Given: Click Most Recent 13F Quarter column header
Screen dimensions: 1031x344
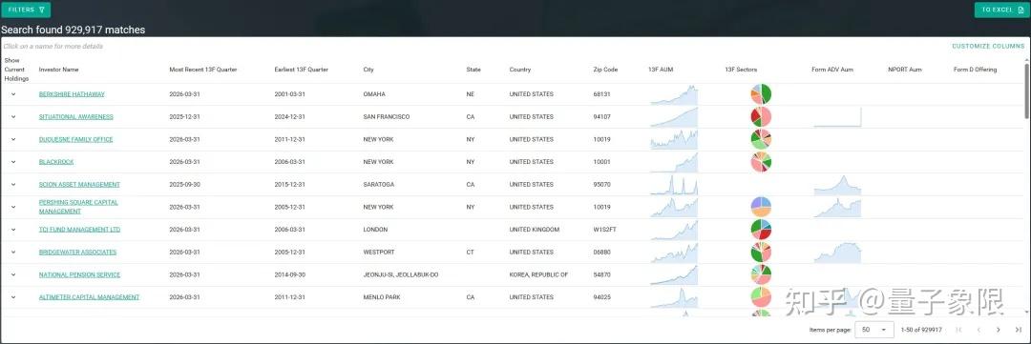Looking at the screenshot, I should tap(203, 70).
